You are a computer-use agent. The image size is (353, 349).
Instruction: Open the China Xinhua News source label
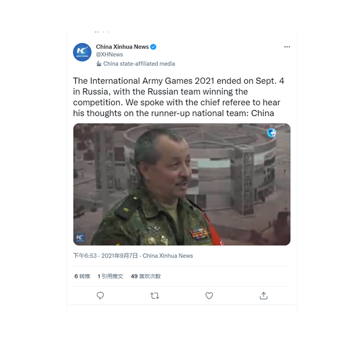[x=168, y=256]
